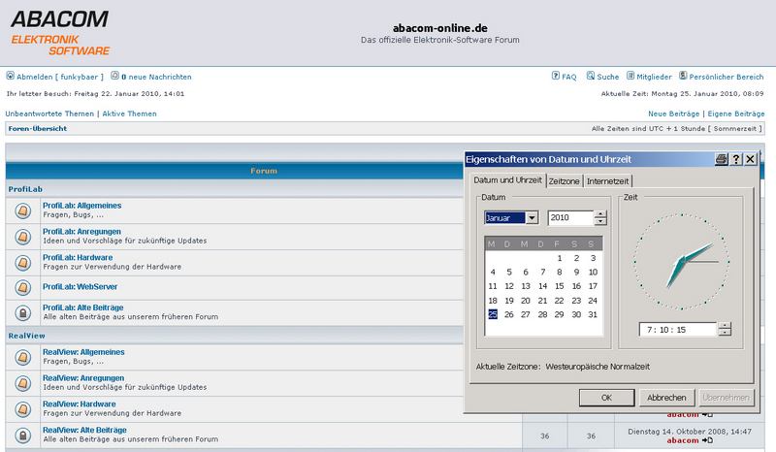The image size is (776, 452).
Task: Click the neue Nachrichten message icon
Action: [x=114, y=76]
